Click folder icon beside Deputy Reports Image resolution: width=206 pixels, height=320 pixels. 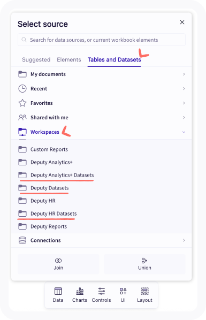[22, 226]
